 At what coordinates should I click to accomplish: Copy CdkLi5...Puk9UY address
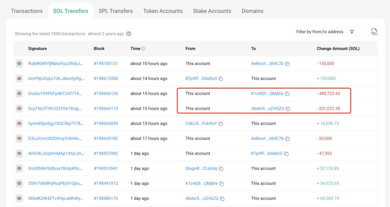coord(221,124)
